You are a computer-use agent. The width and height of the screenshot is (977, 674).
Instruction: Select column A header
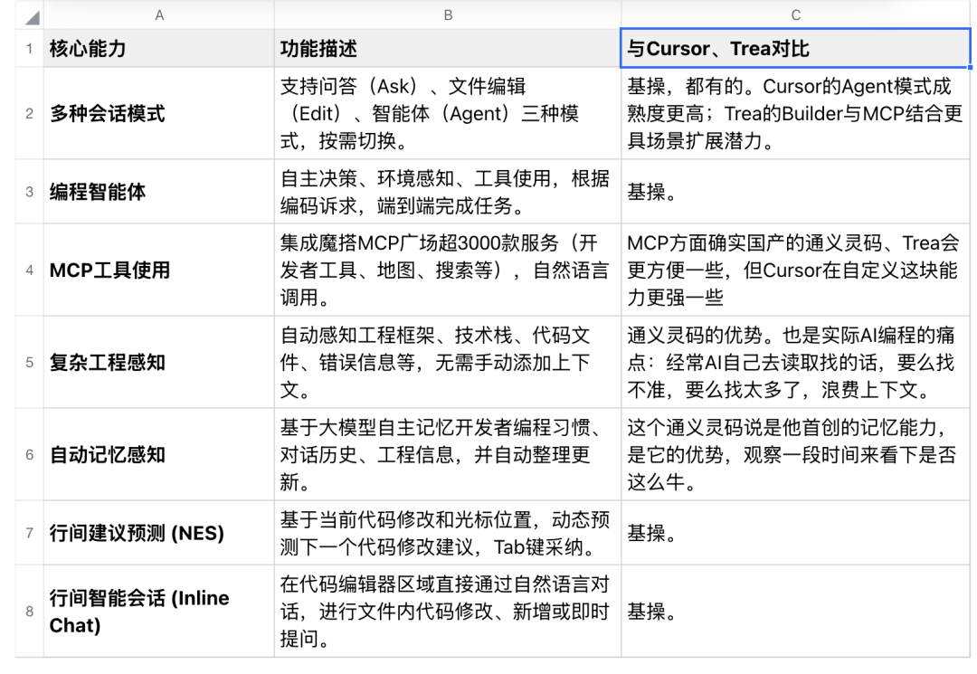tap(159, 15)
